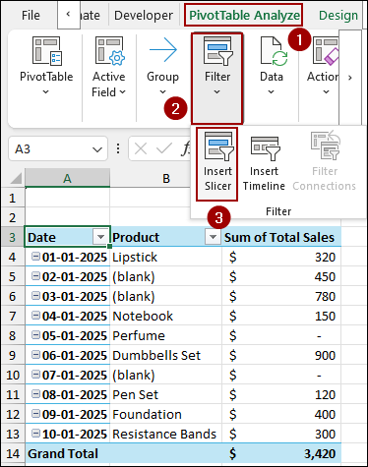
Task: Open the Active Field group
Action: 109,67
